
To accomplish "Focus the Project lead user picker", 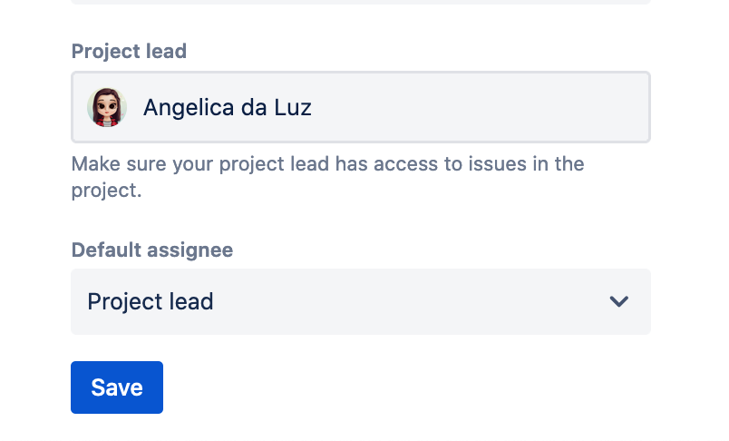I will tap(408, 108).
